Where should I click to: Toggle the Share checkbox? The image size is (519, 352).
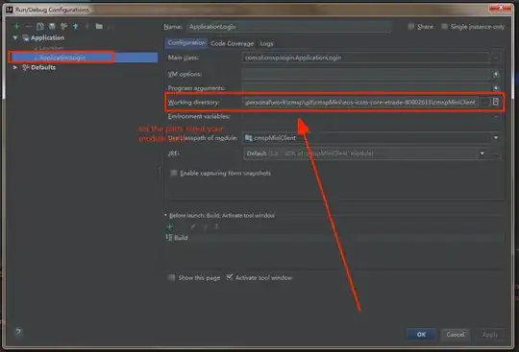click(x=411, y=27)
